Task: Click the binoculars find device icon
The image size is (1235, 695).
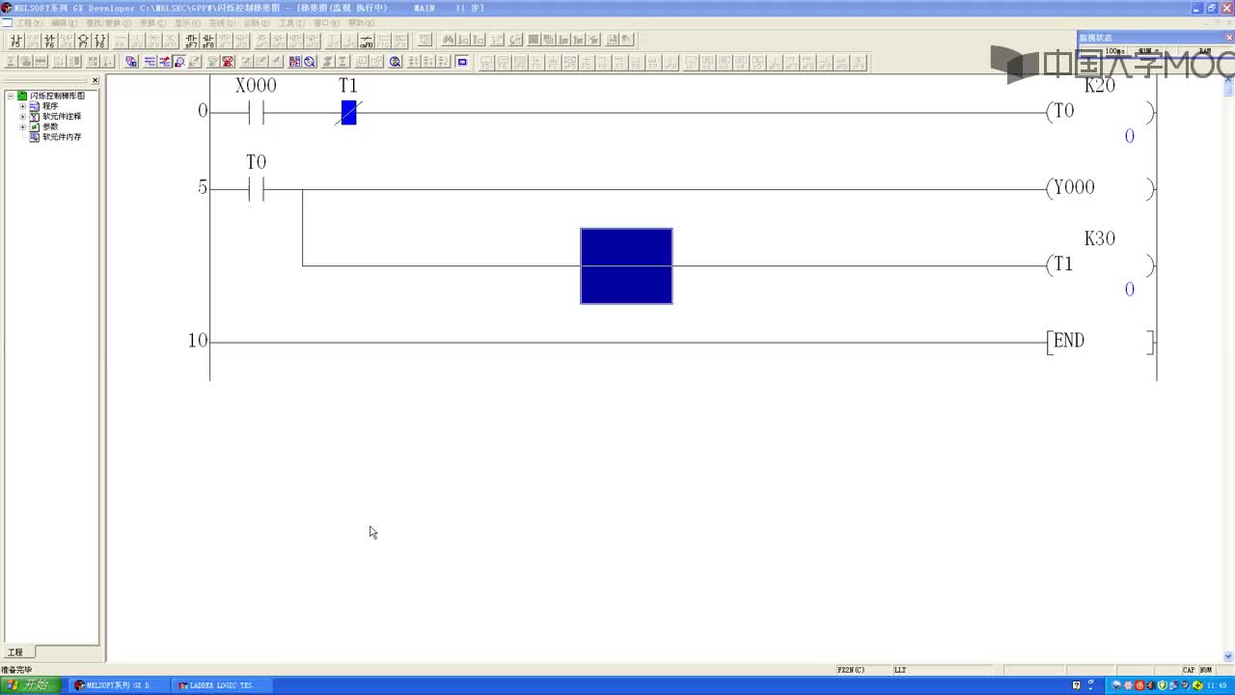Action: [x=449, y=40]
